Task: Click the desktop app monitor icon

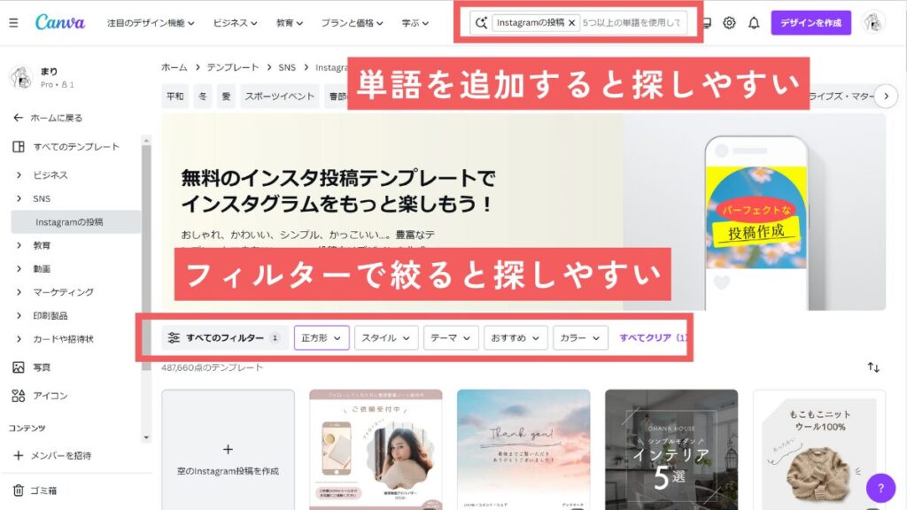Action: [x=707, y=22]
